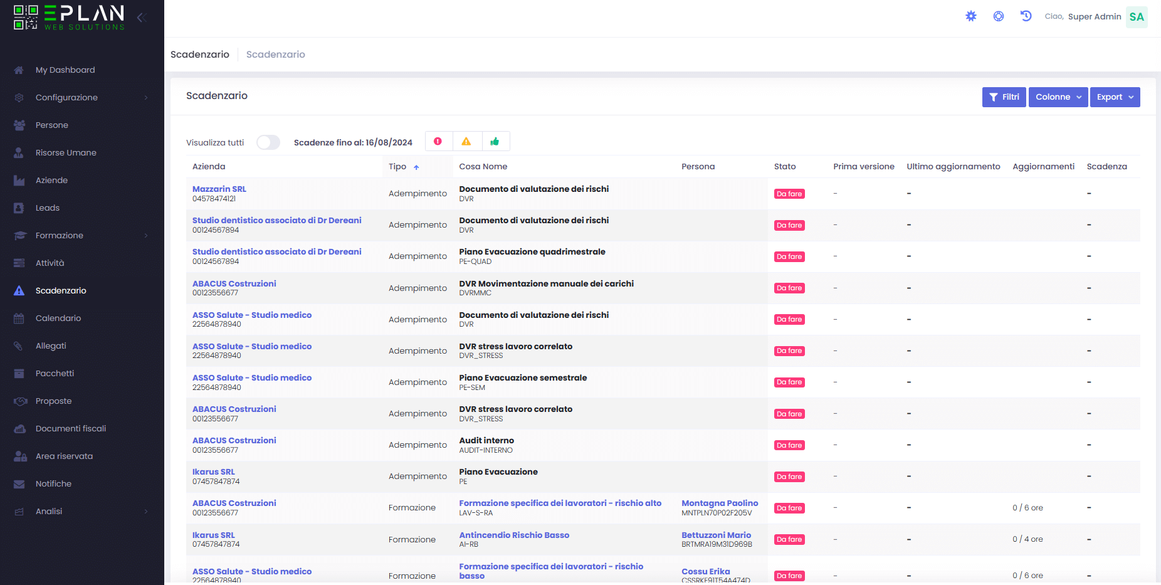This screenshot has width=1161, height=585.
Task: Click the support lifebuoy icon in header
Action: (999, 16)
